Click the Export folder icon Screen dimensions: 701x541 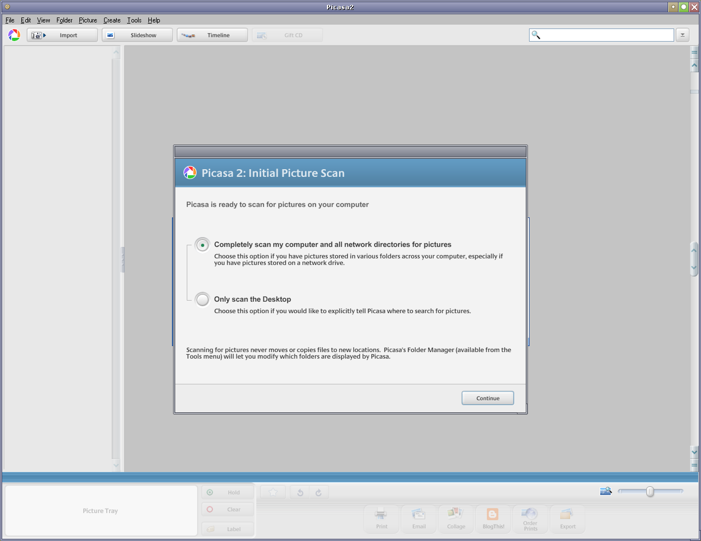coord(567,514)
